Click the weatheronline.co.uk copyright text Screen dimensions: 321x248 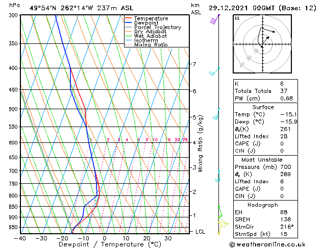[267, 244]
